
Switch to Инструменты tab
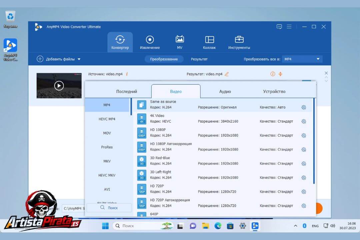point(239,42)
